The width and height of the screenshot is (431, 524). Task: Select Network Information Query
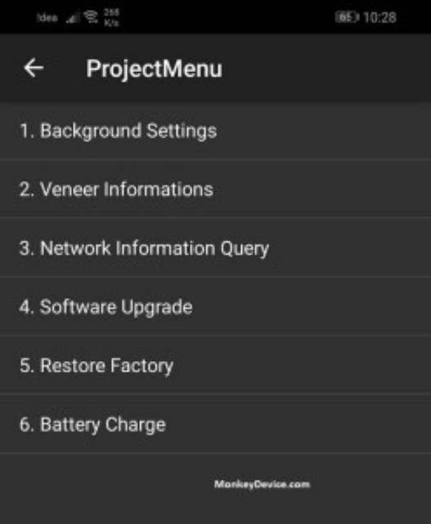pos(215,247)
